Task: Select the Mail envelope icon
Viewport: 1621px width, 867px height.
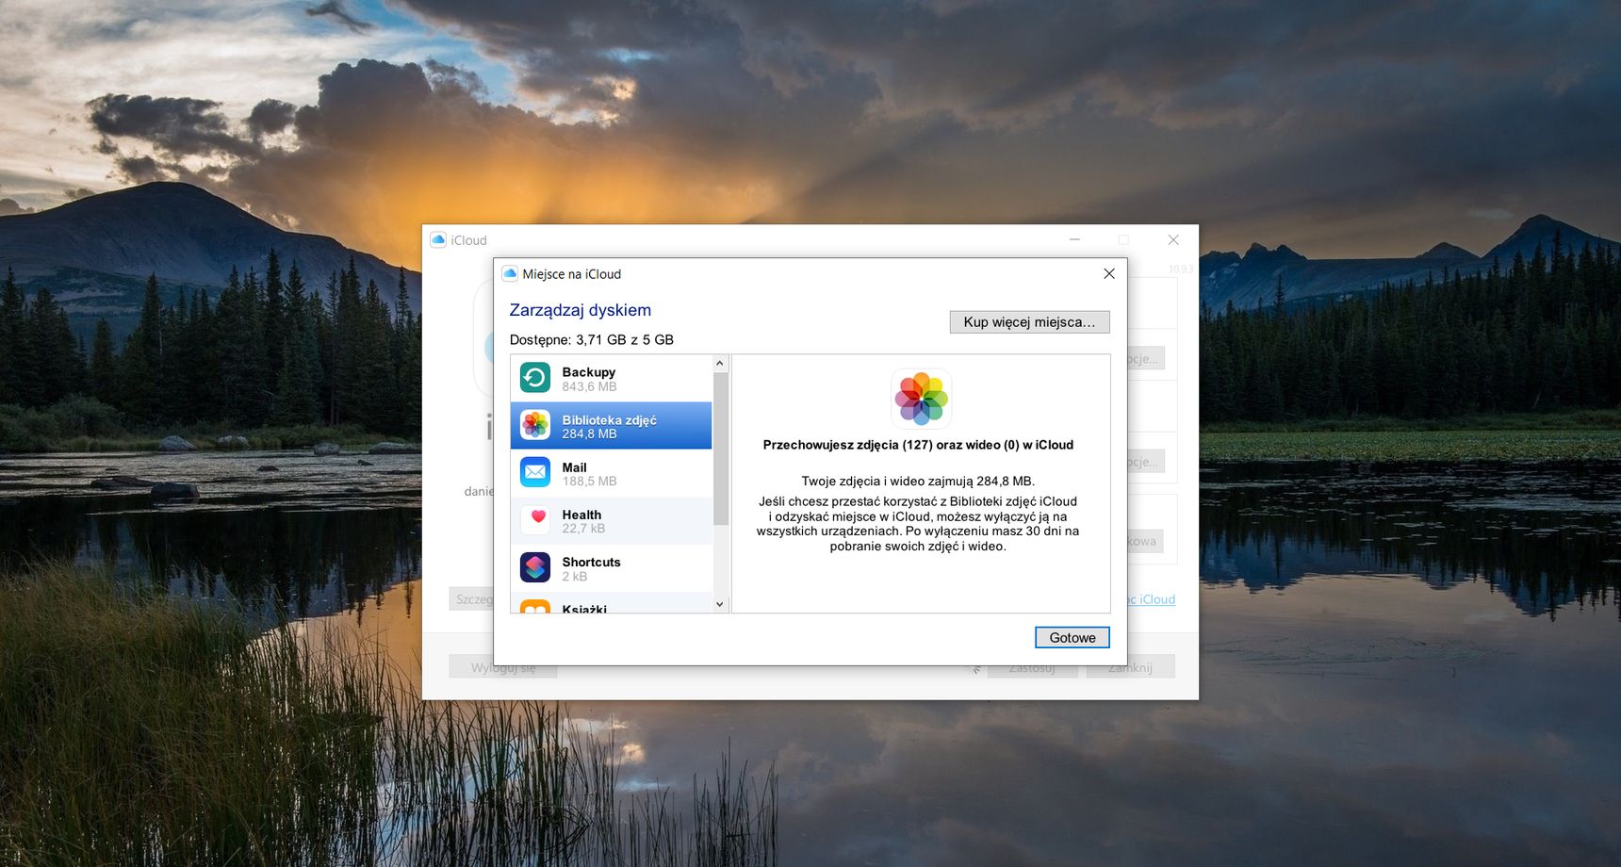Action: [x=535, y=473]
